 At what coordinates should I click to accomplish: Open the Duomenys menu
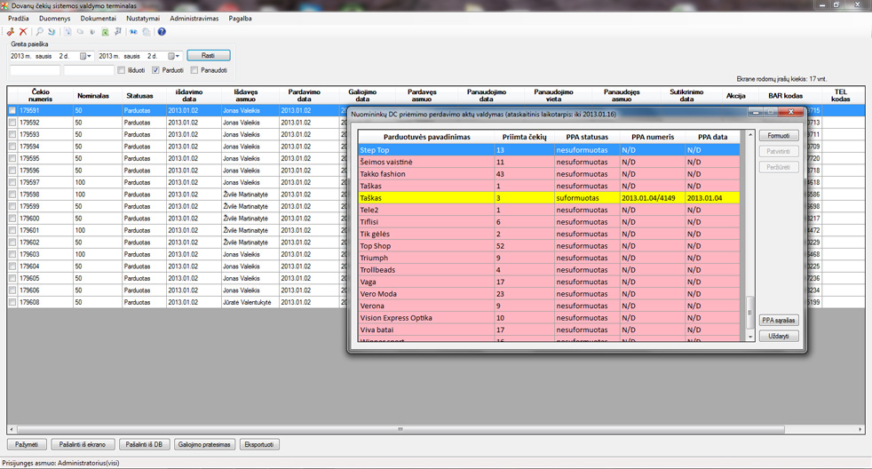[54, 19]
